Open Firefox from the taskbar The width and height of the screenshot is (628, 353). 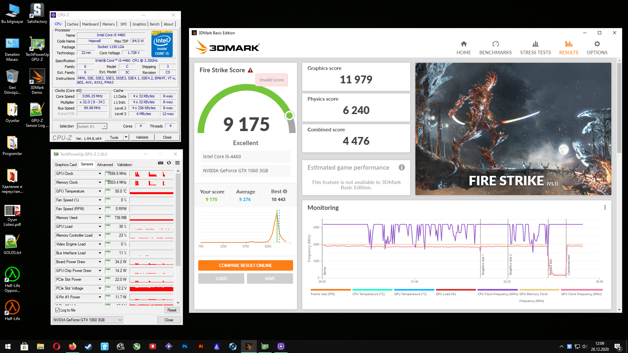(x=72, y=346)
